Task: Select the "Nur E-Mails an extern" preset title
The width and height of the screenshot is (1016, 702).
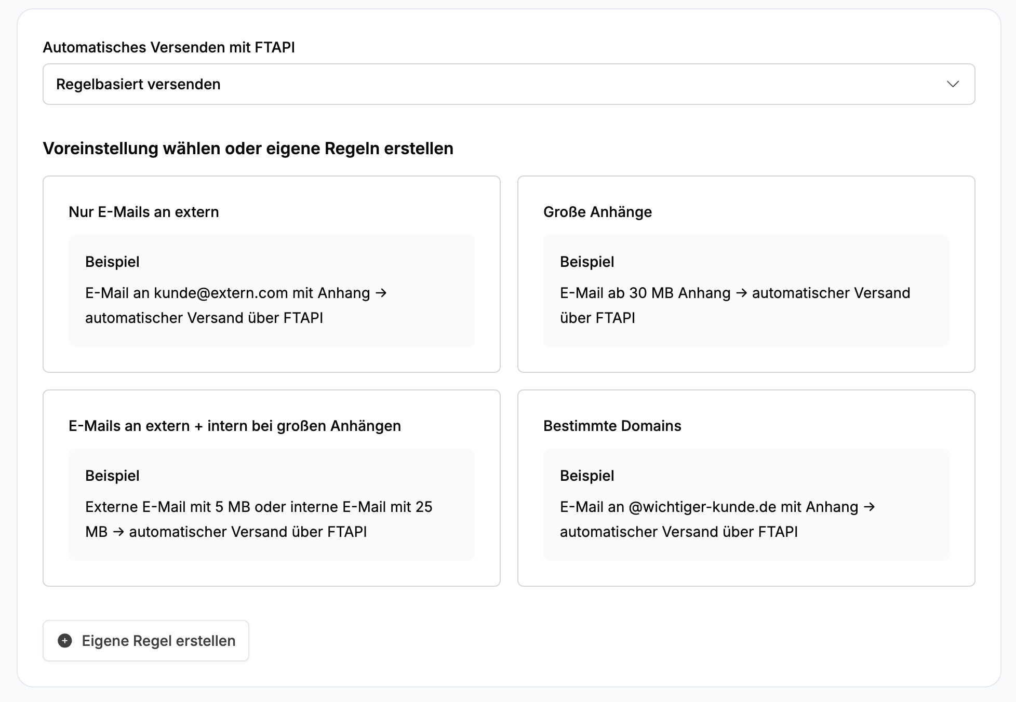Action: tap(144, 212)
